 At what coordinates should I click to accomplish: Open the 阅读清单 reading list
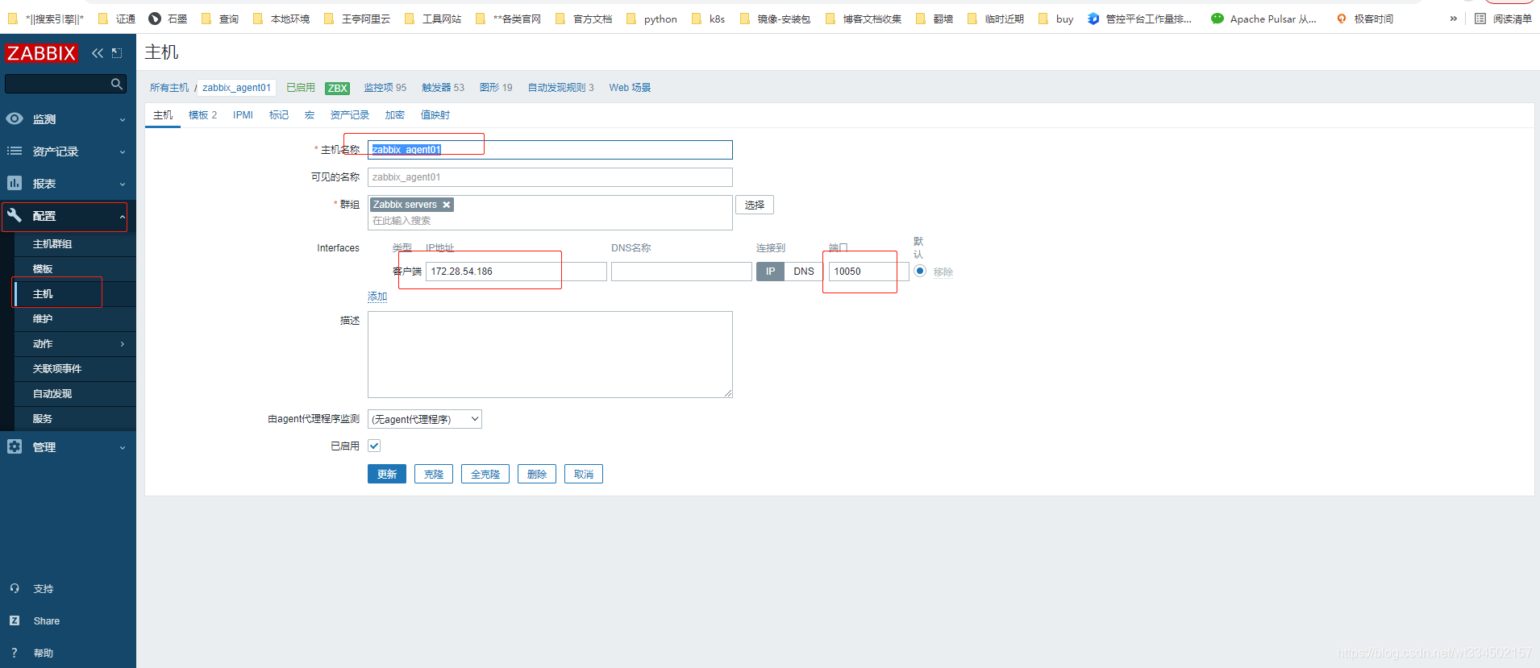(1503, 19)
